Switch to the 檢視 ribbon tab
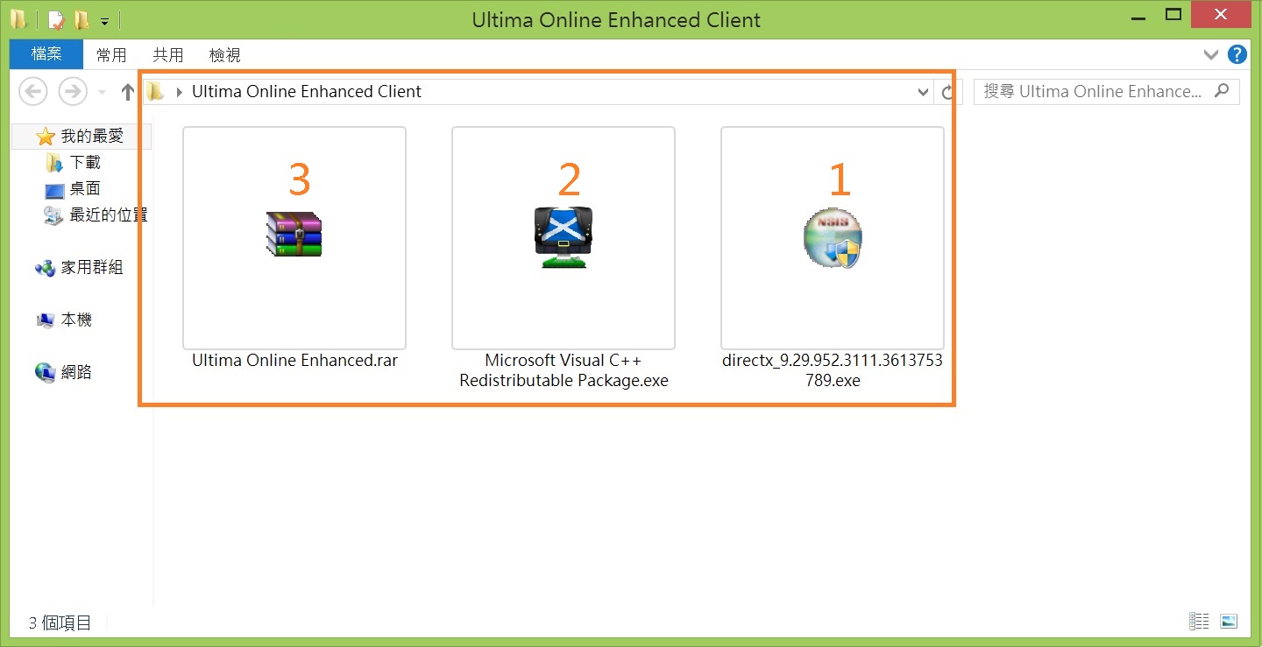The width and height of the screenshot is (1262, 647). point(224,55)
